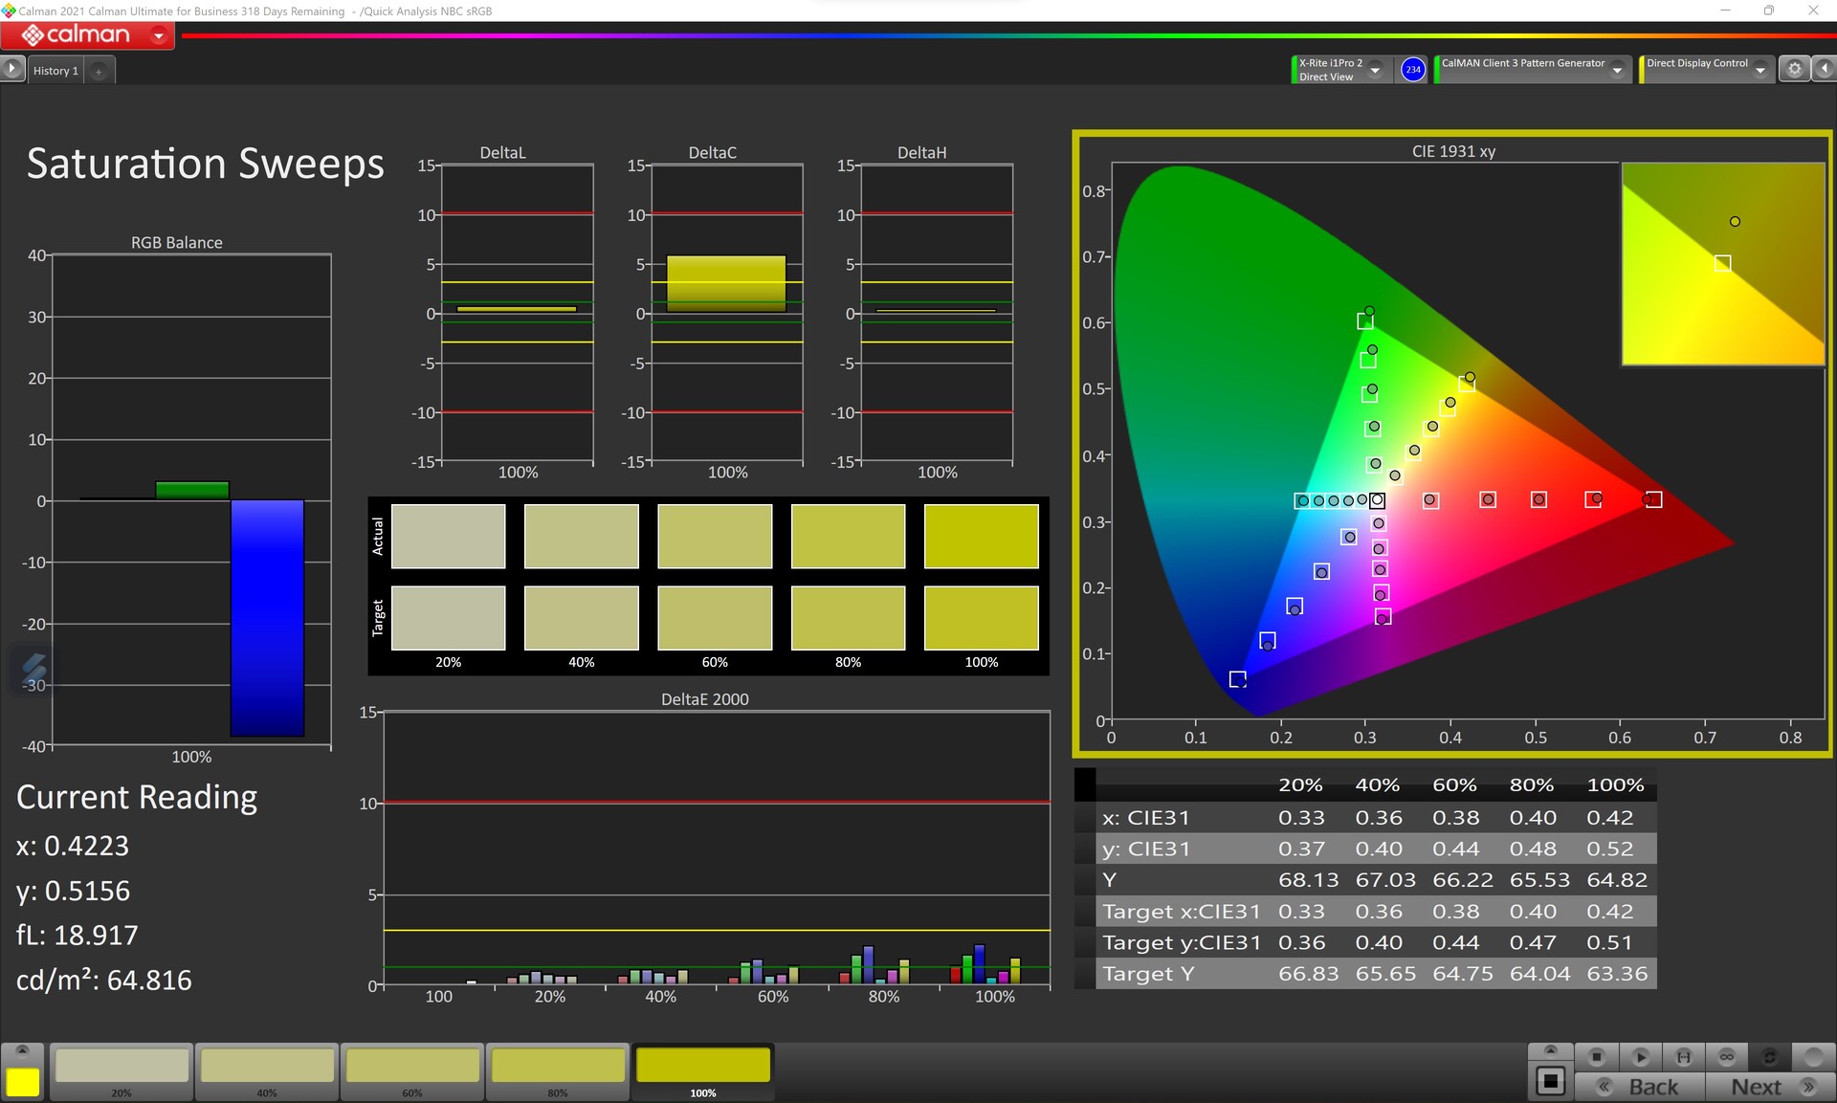
Task: Expand the X-Rite i1Pro 2 meter dropdown
Action: pos(1375,70)
